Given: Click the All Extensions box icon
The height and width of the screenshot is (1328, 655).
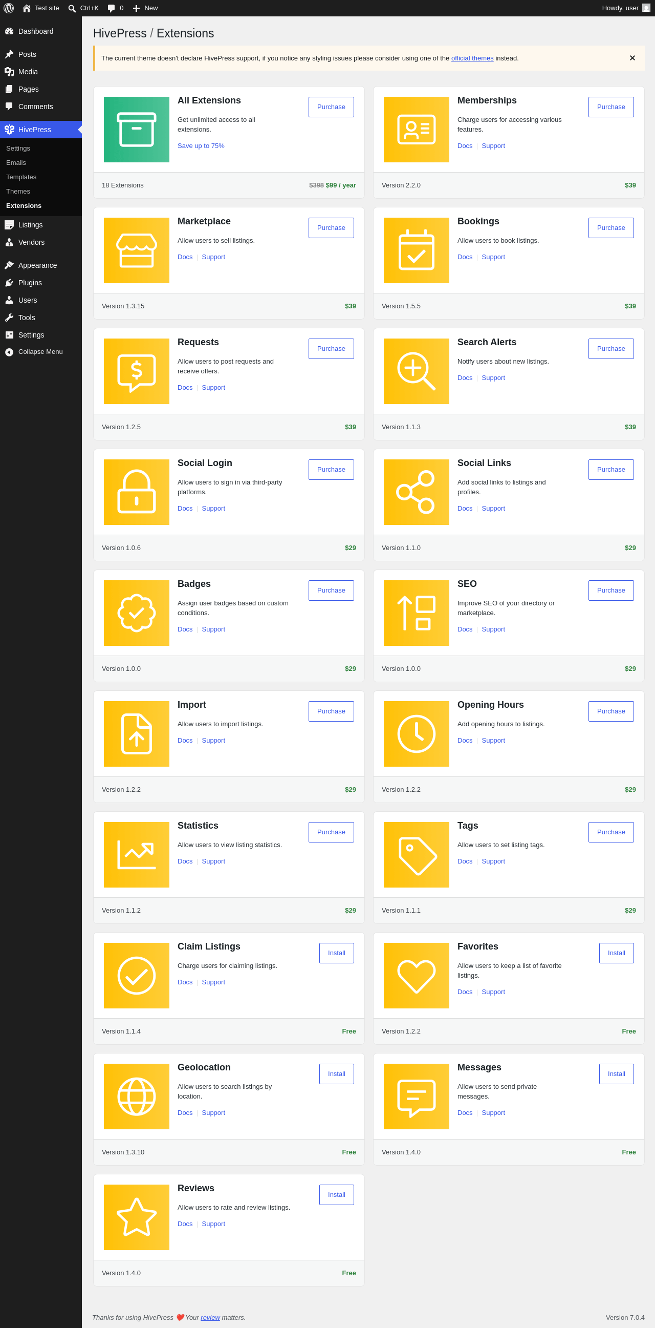Looking at the screenshot, I should [x=137, y=130].
